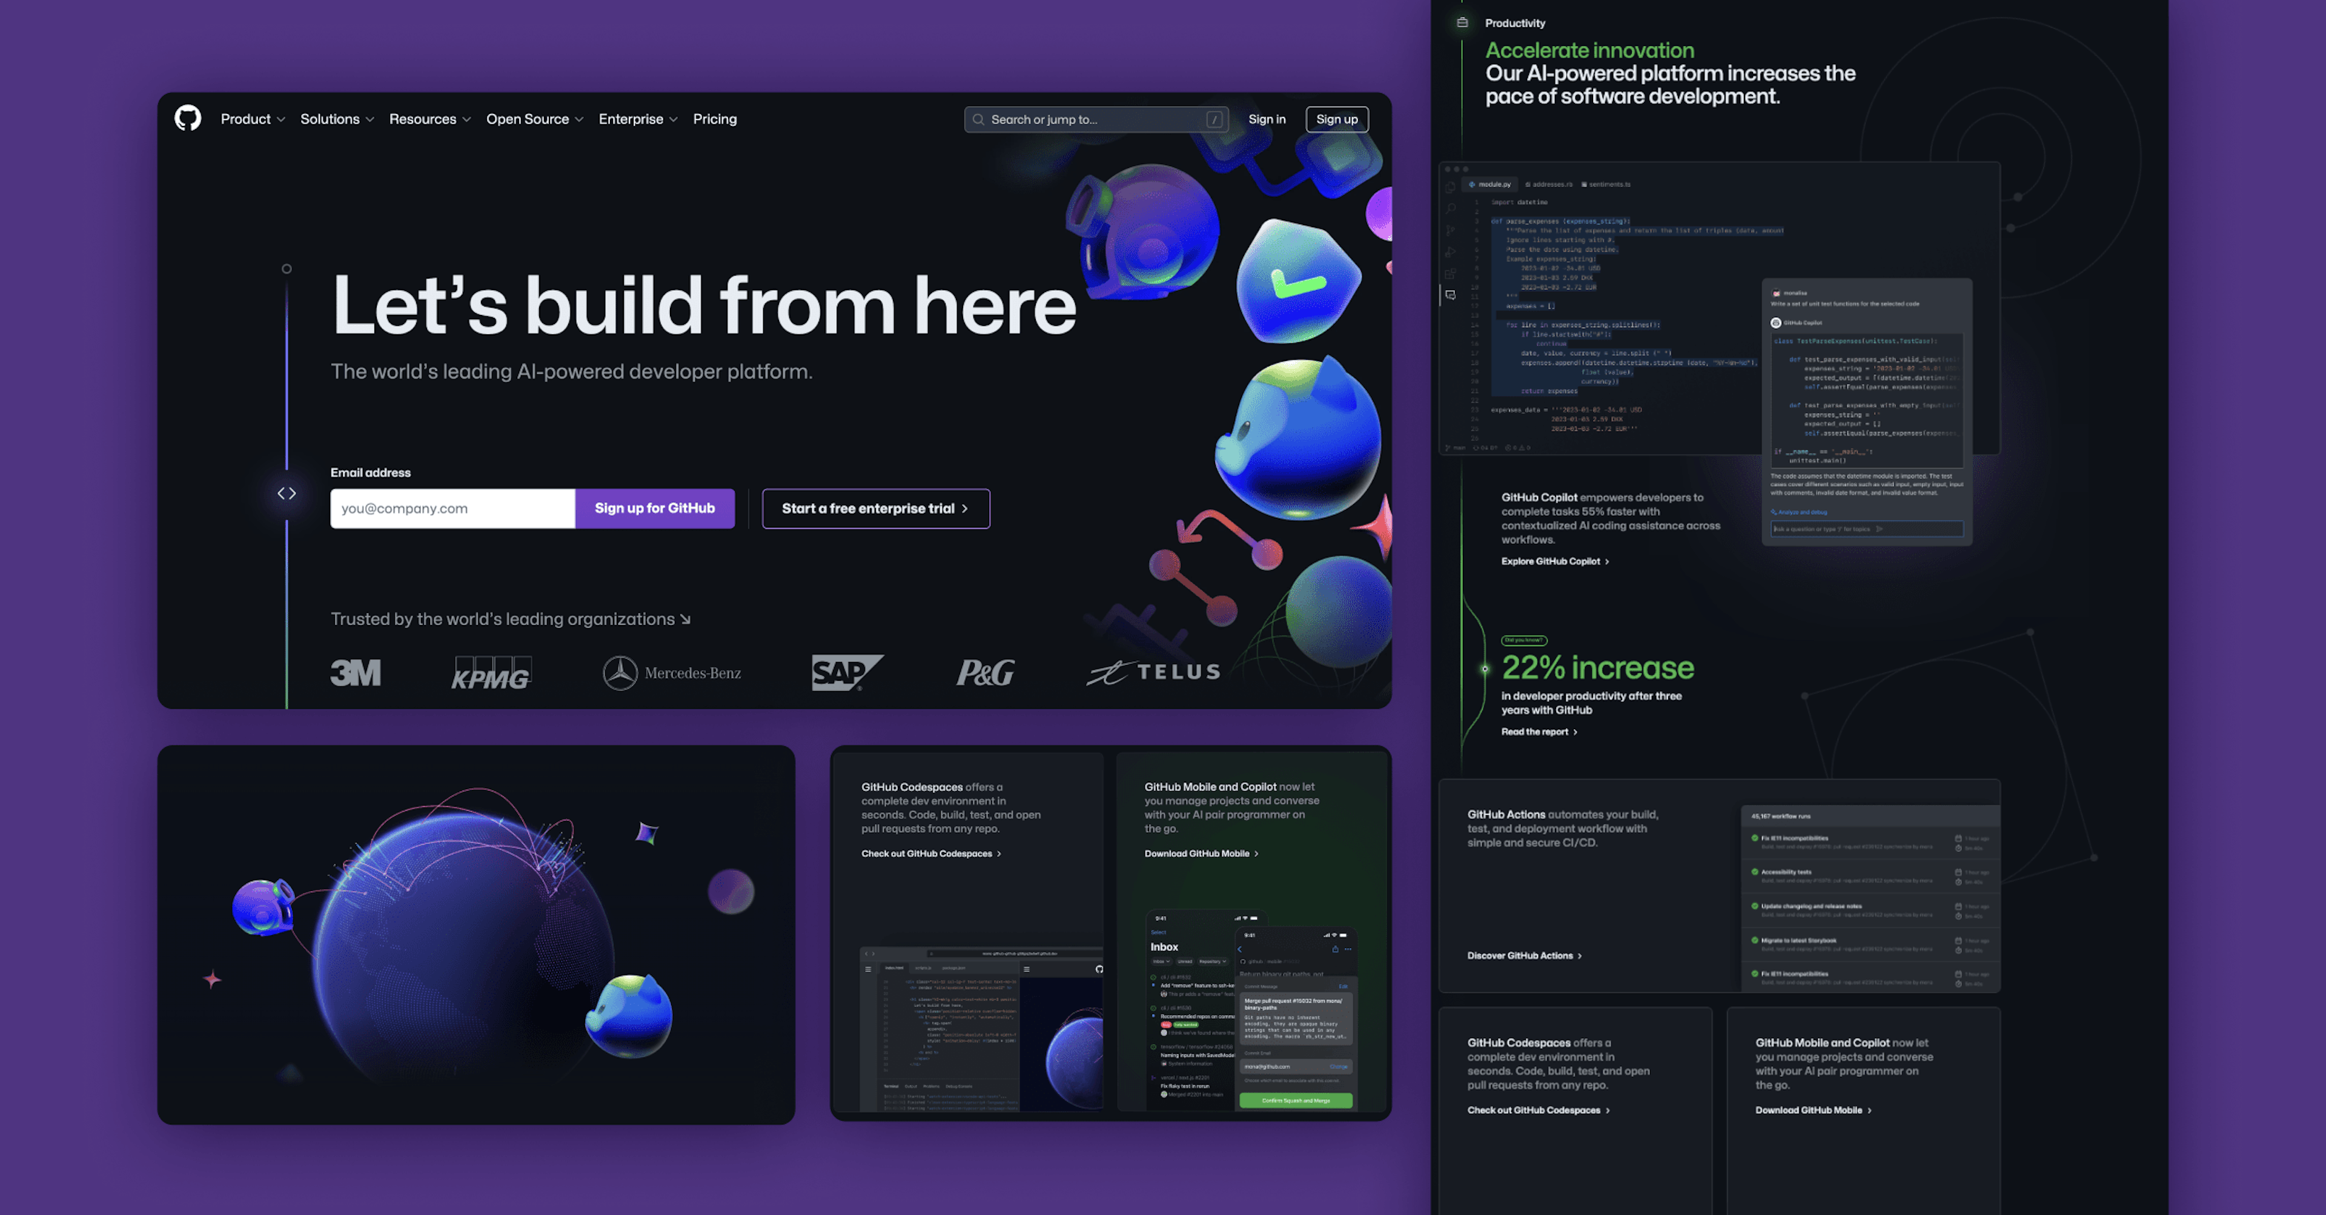Switch to the module.py editor tab
This screenshot has height=1215, width=2326.
(1490, 184)
